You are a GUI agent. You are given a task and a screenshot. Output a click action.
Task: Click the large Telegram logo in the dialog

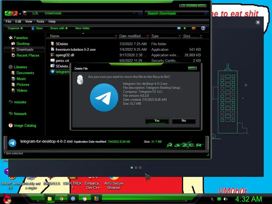104,97
